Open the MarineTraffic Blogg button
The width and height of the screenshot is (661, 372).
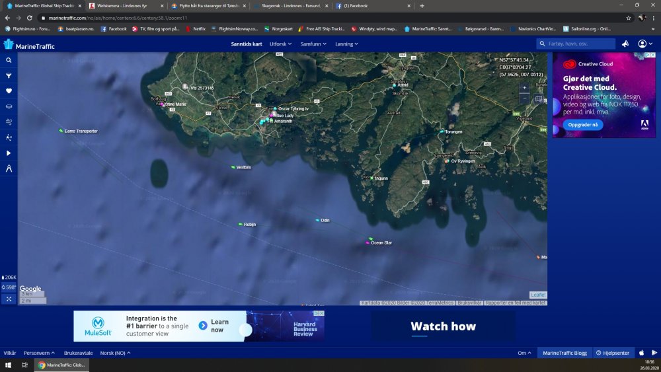[564, 353]
